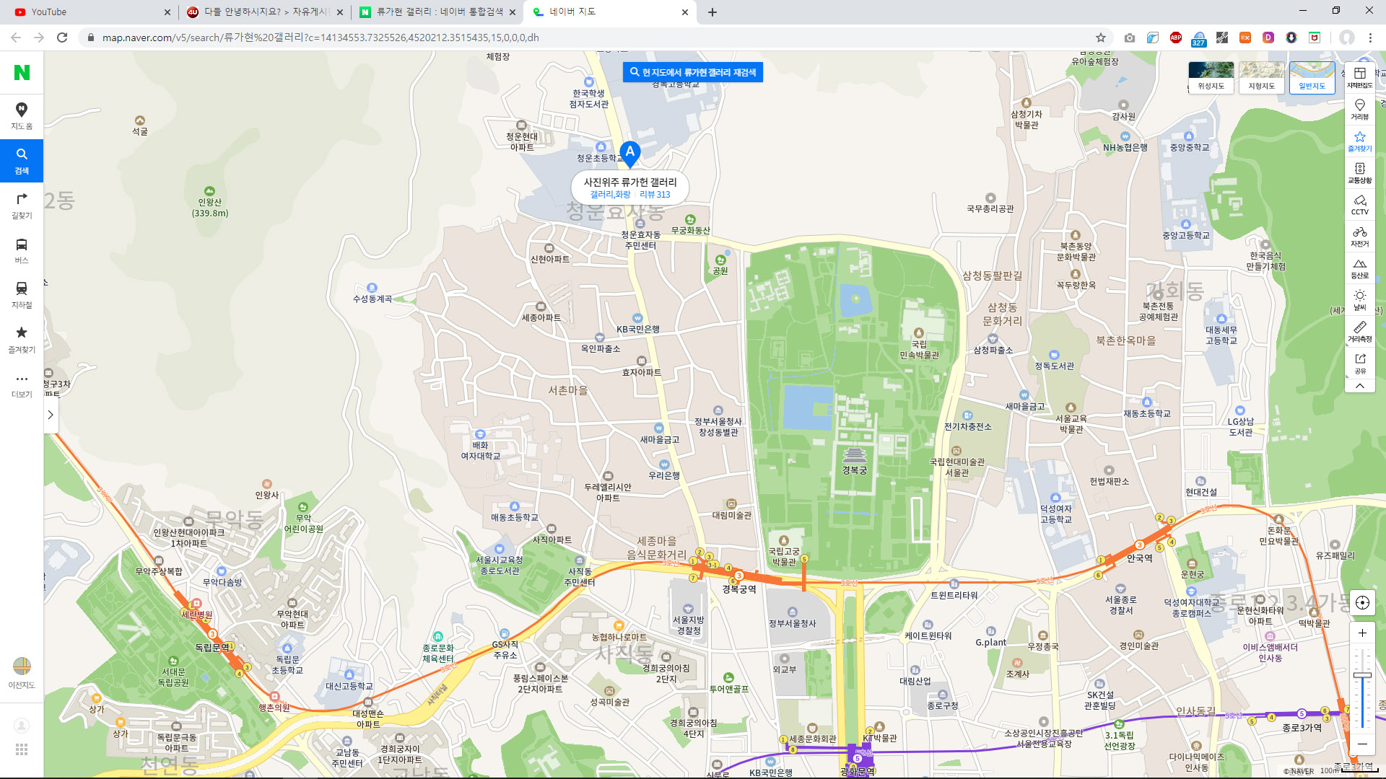The width and height of the screenshot is (1386, 779).
Task: Open the Naver logo home
Action: pos(22,72)
